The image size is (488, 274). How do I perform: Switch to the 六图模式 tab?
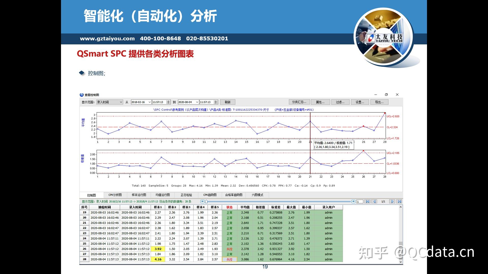(257, 195)
